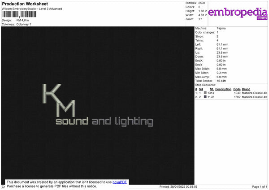This screenshot has height=190, width=269.
Task: Click the gray swatch for thread 1314
Action: point(205,93)
